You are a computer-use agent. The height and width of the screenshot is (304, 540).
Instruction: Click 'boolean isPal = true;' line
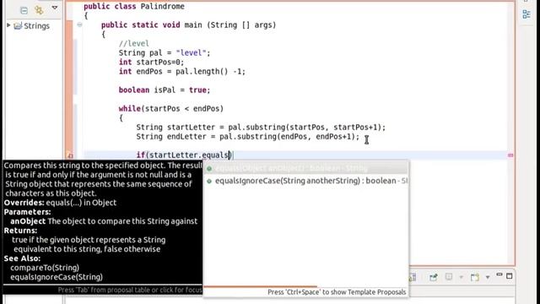coord(165,90)
